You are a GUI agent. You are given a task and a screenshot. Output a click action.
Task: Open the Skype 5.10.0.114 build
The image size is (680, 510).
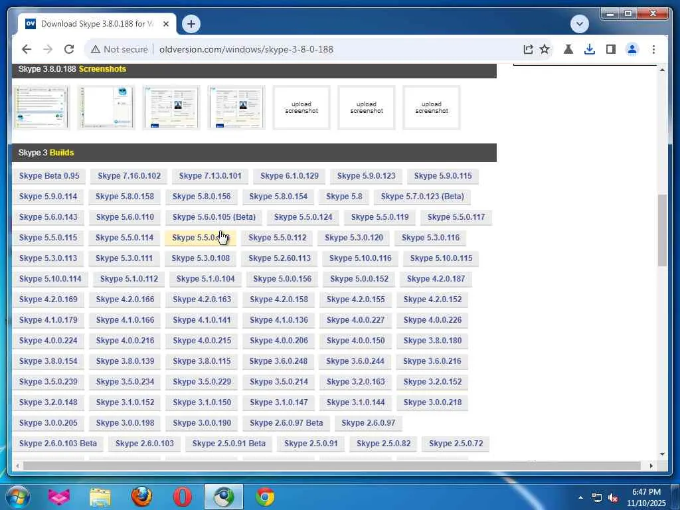tap(50, 279)
